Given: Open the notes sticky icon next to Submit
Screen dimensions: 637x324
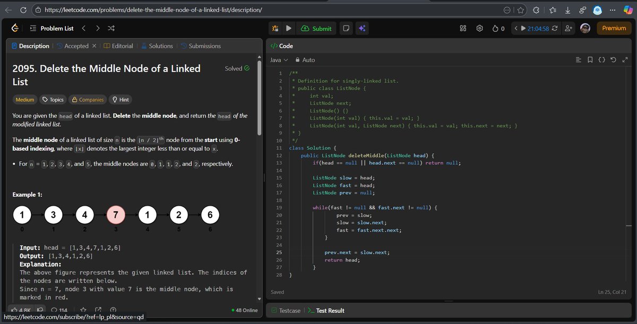Looking at the screenshot, I should 346,28.
